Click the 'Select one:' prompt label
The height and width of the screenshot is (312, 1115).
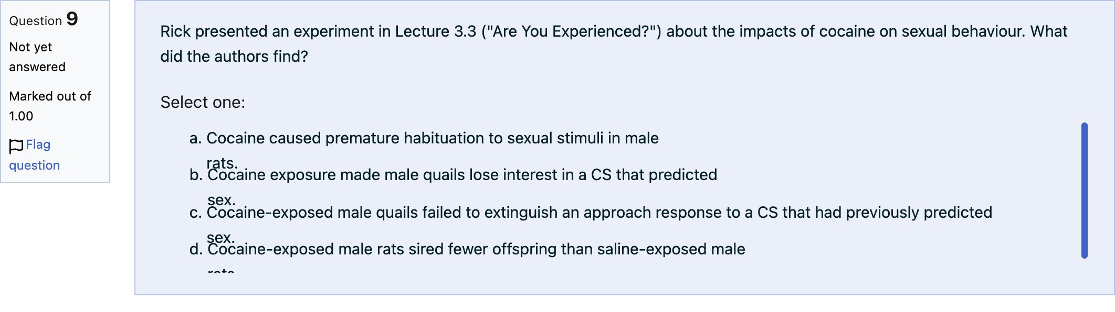coord(203,102)
